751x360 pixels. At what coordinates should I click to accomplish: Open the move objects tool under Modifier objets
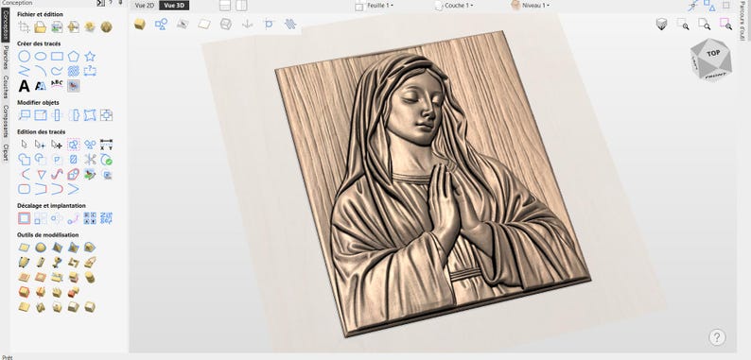(x=24, y=115)
